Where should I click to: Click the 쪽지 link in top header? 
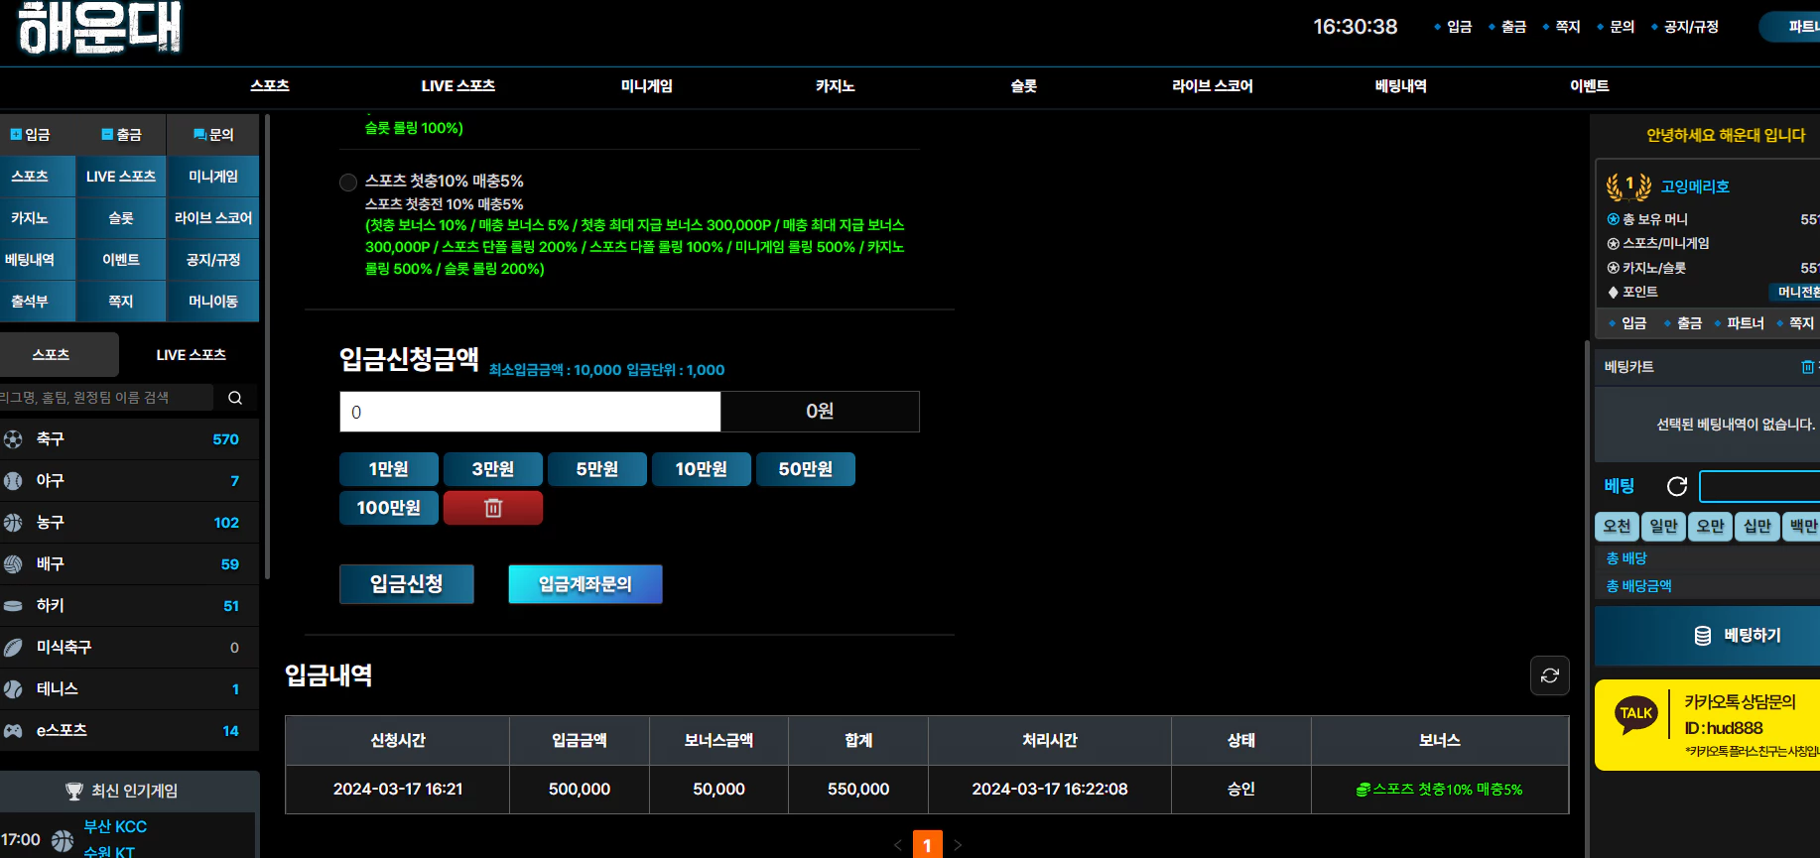(x=1567, y=27)
